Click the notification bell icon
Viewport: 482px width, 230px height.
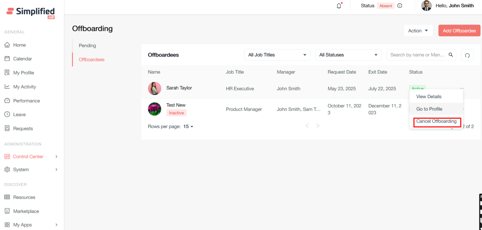[x=339, y=6]
